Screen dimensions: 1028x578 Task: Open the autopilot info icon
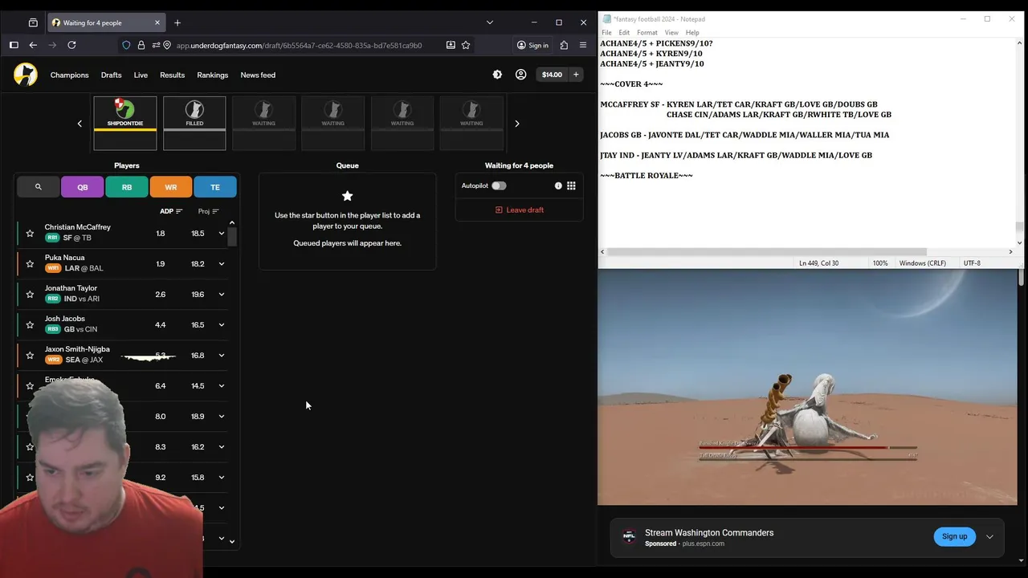558,185
